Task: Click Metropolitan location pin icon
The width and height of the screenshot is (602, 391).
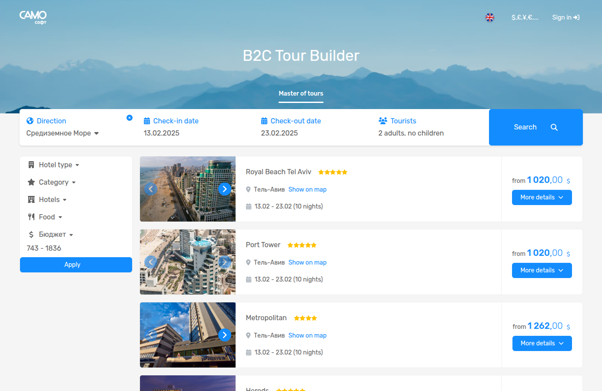Action: click(248, 335)
